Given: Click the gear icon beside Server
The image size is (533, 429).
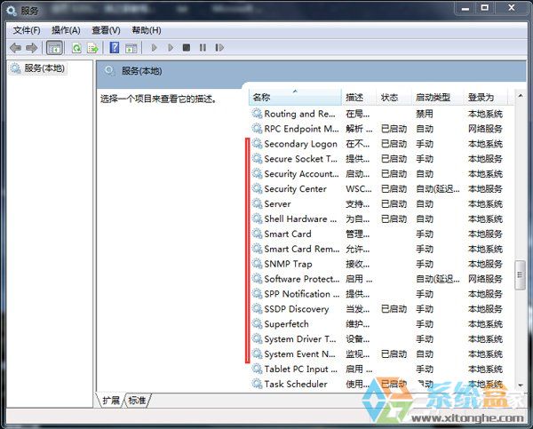Looking at the screenshot, I should (x=257, y=204).
